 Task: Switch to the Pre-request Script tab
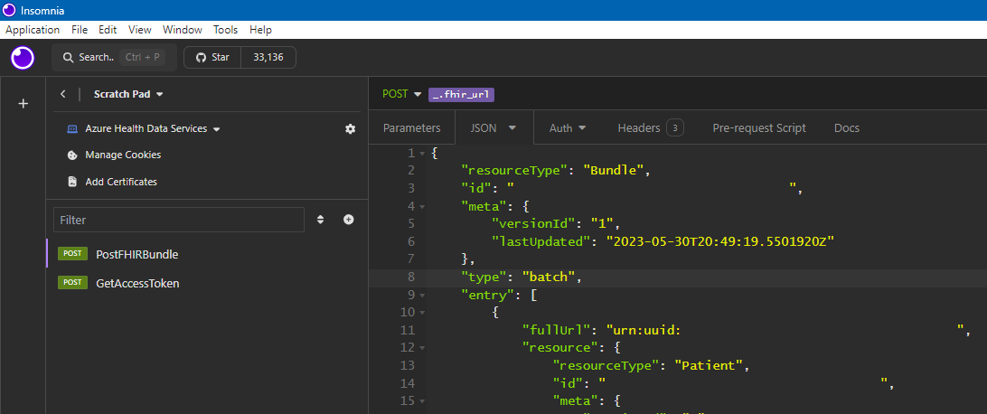(759, 127)
